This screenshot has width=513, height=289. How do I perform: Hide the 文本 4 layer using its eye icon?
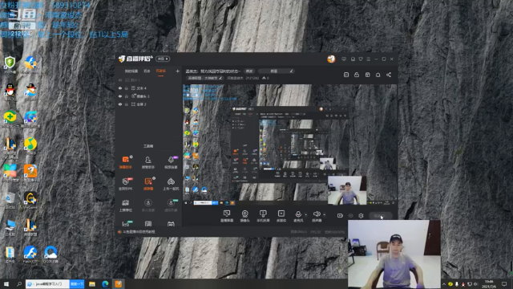(x=120, y=88)
